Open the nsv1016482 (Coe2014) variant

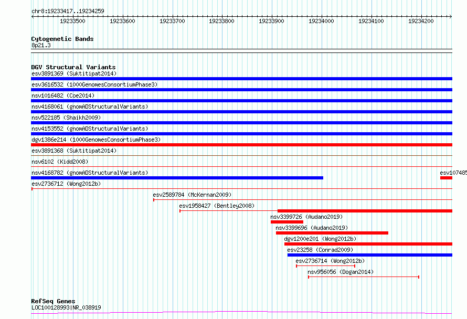coord(63,95)
